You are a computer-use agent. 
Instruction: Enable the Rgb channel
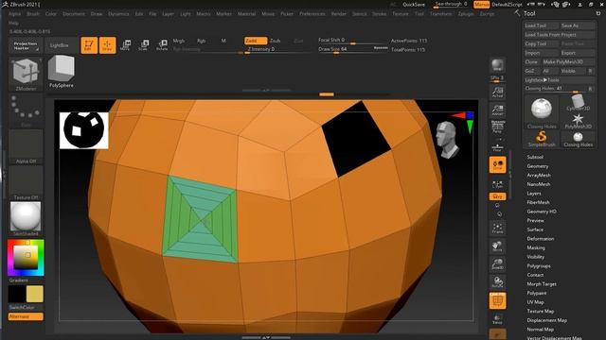(202, 41)
